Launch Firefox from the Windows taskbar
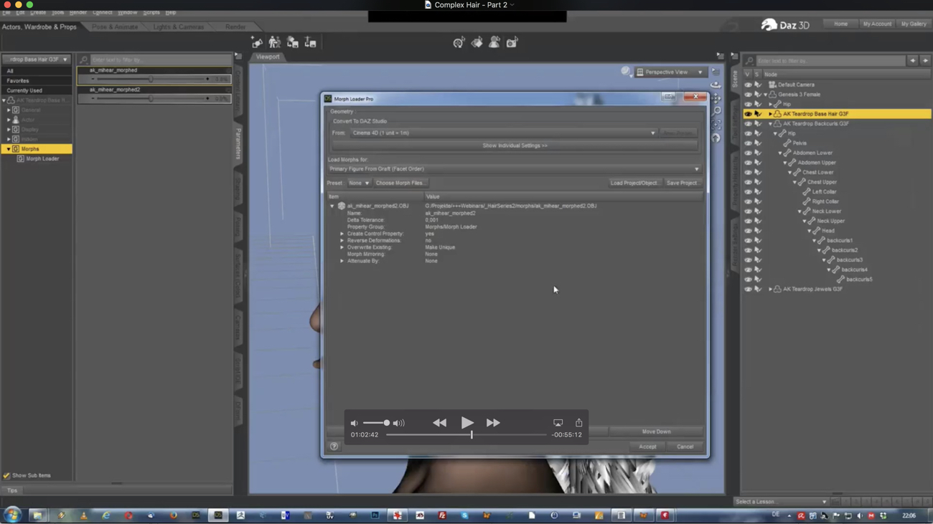Image resolution: width=933 pixels, height=524 pixels. click(172, 515)
